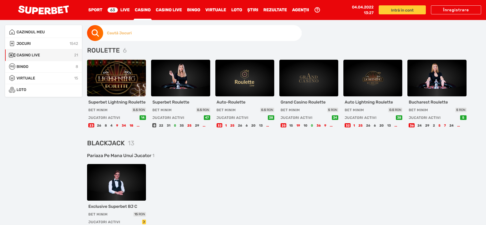Viewport: 486px width, 225px height.
Task: Click the 04.04.2022 13:27 date display
Action: point(363,10)
